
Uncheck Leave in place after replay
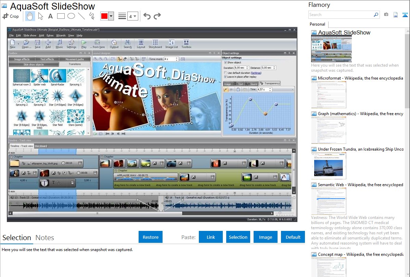[225, 77]
